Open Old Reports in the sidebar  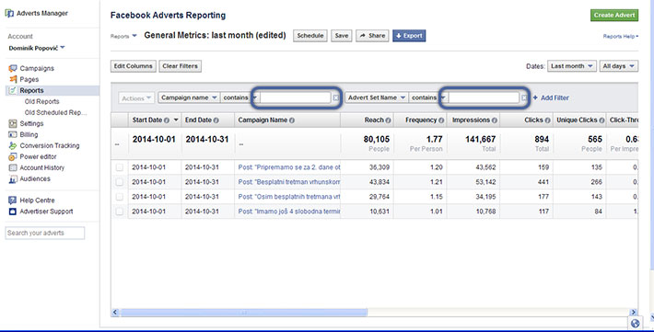coord(41,102)
